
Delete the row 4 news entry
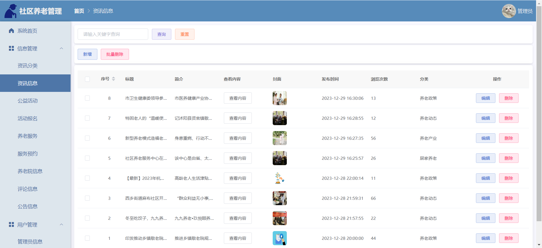(x=509, y=178)
